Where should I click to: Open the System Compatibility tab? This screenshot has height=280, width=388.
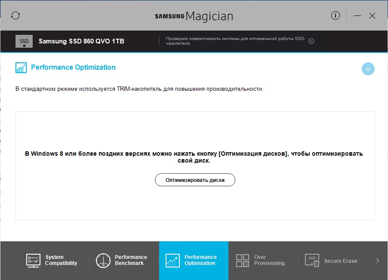pyautogui.click(x=52, y=260)
